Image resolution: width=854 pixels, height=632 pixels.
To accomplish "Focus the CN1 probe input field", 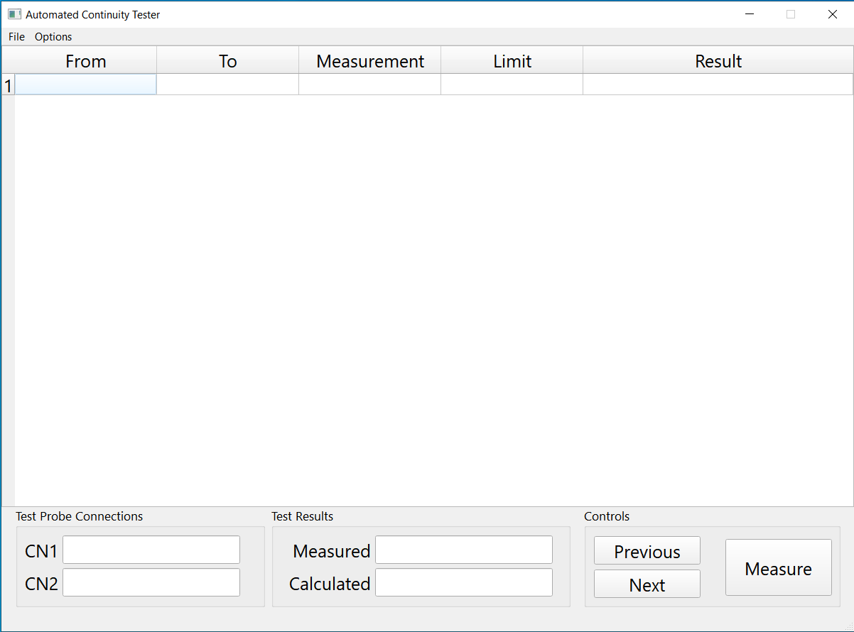I will pyautogui.click(x=151, y=550).
